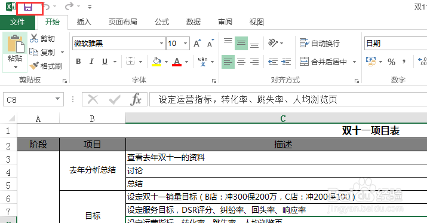
Task: Open font color dropdown arrow
Action: (x=186, y=62)
